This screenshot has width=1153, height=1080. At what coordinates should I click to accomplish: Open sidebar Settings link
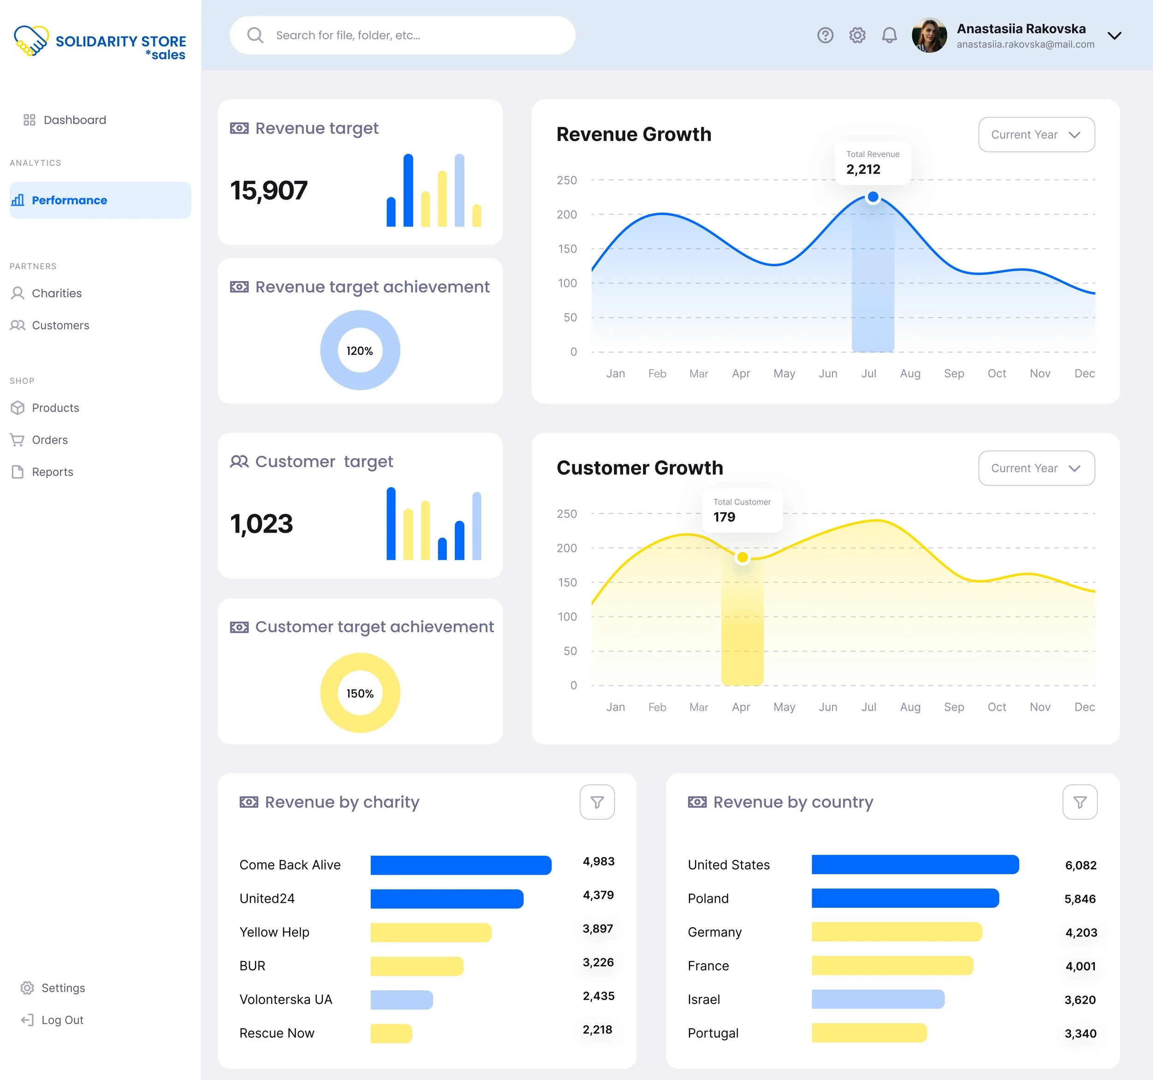coord(63,988)
